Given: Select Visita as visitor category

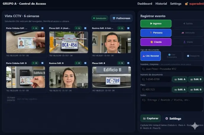Looking at the screenshot, I should [188, 42].
